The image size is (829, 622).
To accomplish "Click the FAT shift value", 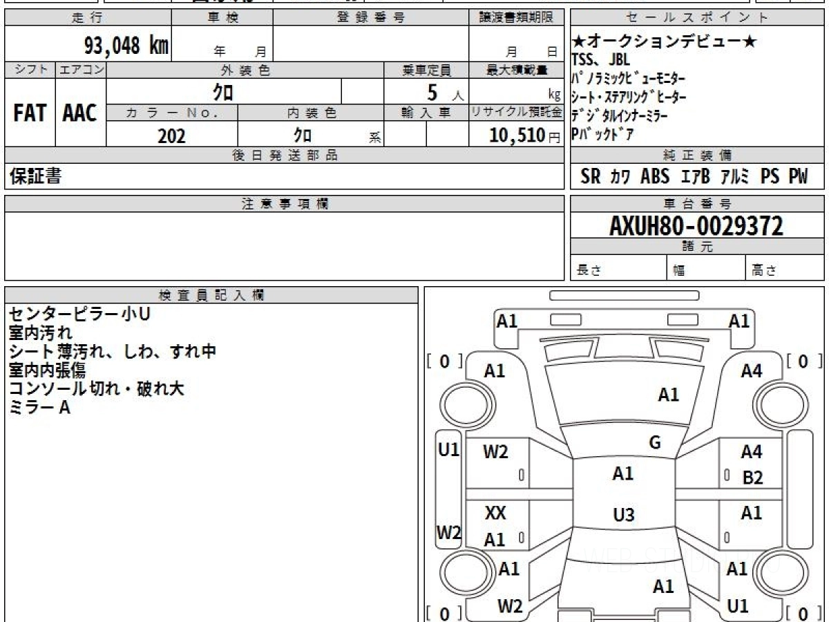I will point(30,113).
